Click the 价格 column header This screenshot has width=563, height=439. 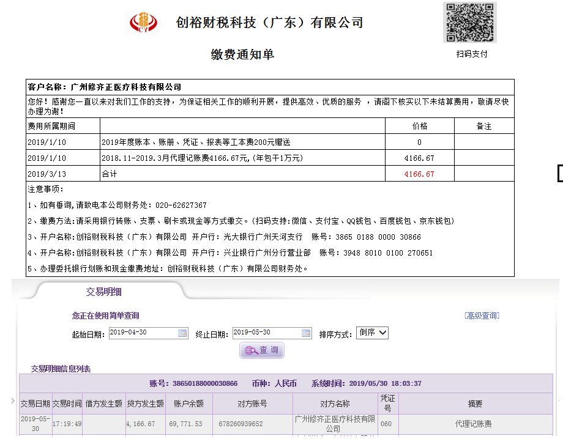tap(419, 126)
